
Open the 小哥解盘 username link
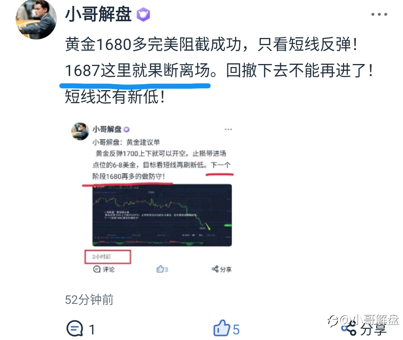pos(98,14)
